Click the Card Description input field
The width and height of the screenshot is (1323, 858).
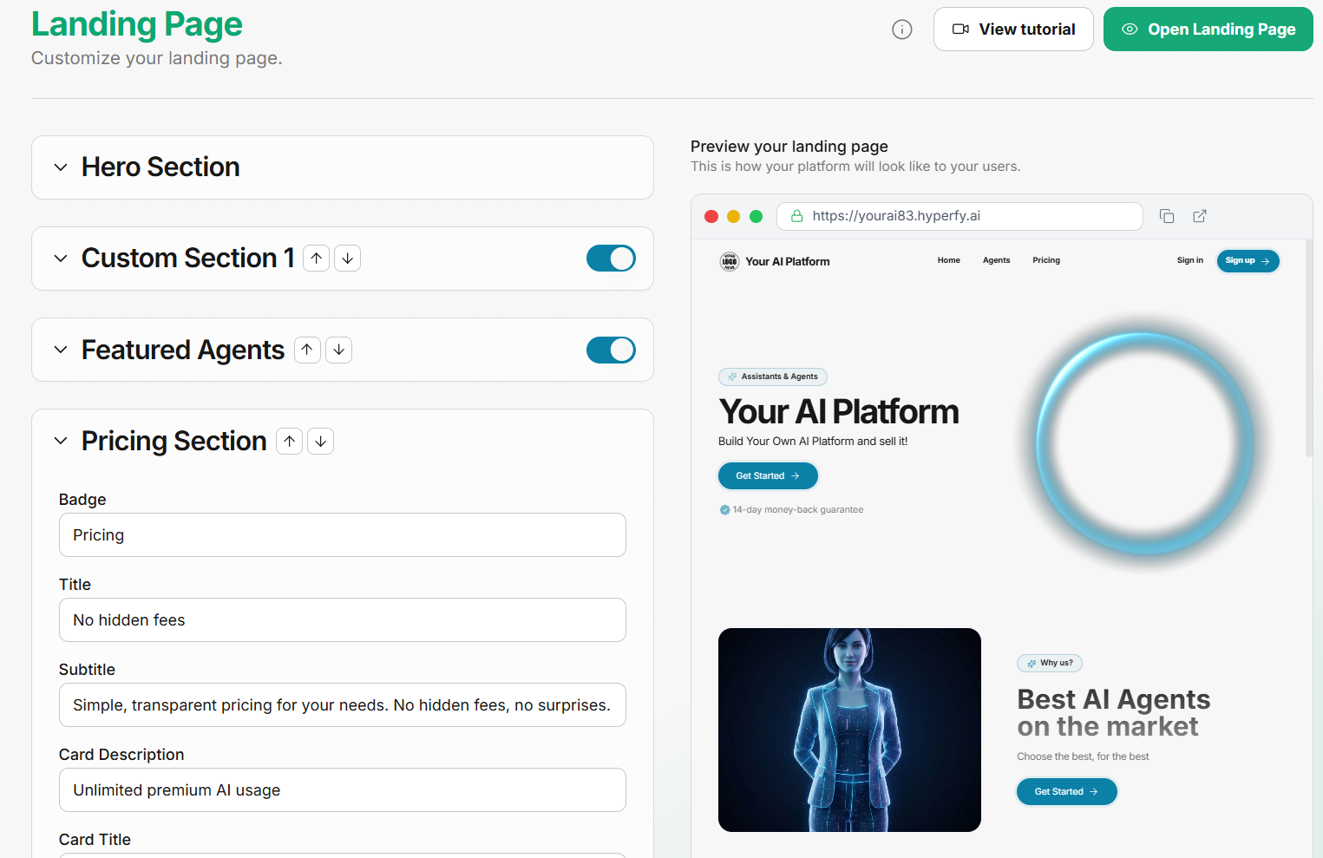[x=343, y=790]
